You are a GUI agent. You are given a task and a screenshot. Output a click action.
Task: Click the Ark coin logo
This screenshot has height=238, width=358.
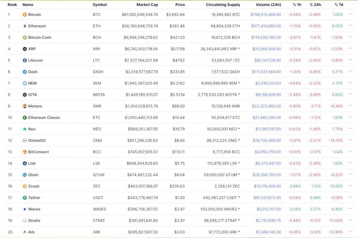(x=25, y=232)
